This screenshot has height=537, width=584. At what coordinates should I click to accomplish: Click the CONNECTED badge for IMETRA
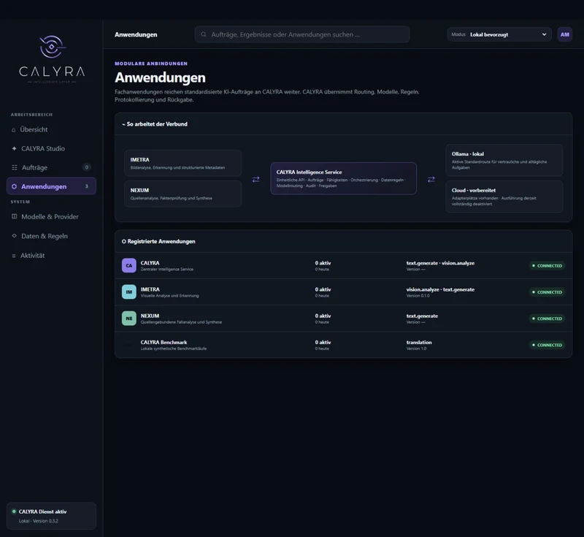click(547, 292)
